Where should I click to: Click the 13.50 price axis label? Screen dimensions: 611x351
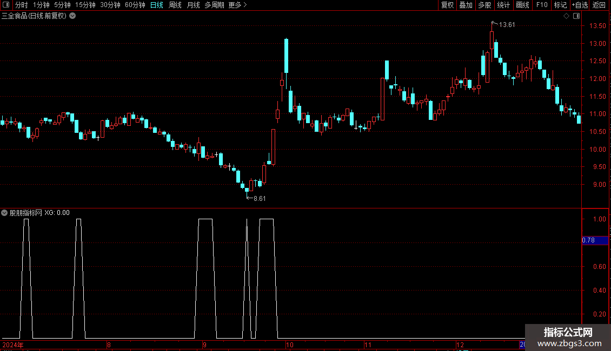tap(597, 26)
